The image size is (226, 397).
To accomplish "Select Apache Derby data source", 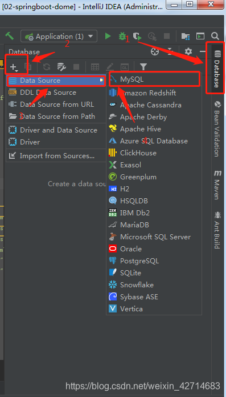I will click(x=154, y=117).
